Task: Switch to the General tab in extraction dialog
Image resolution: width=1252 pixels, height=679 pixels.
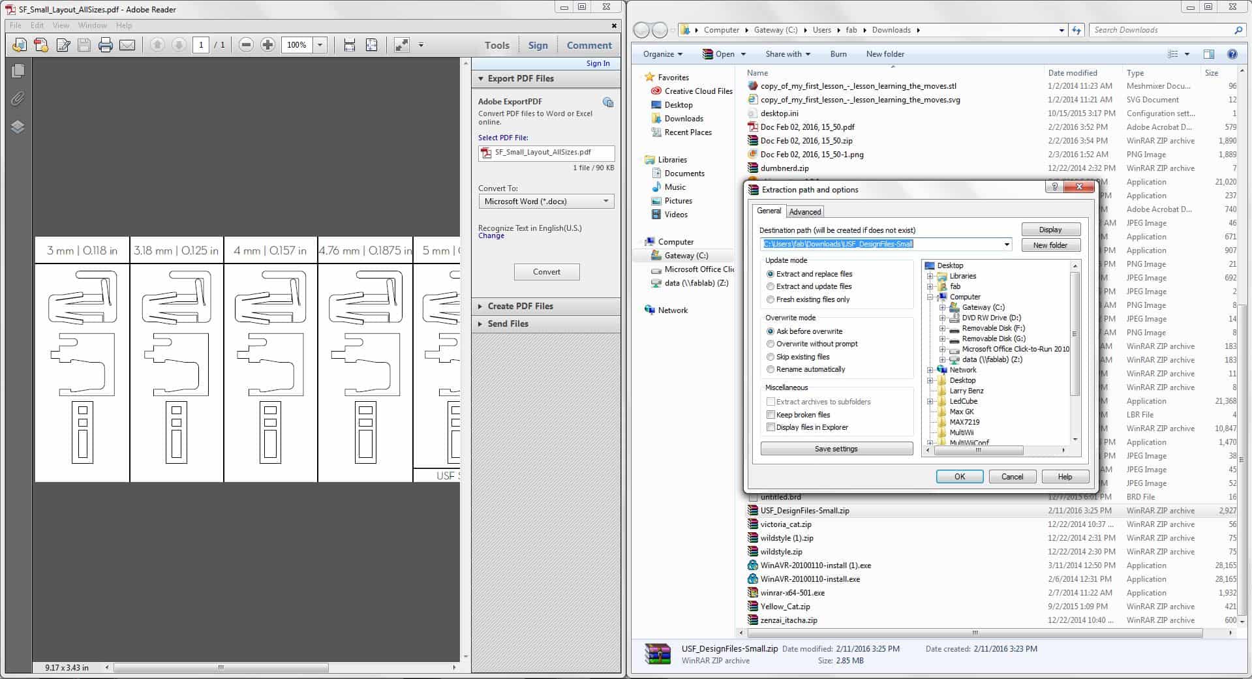Action: pyautogui.click(x=769, y=211)
